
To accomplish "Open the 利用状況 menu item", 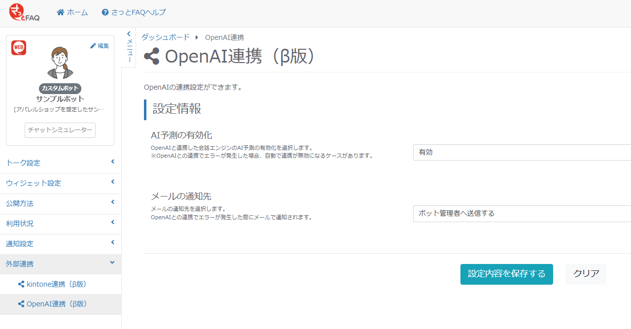I will (x=60, y=224).
